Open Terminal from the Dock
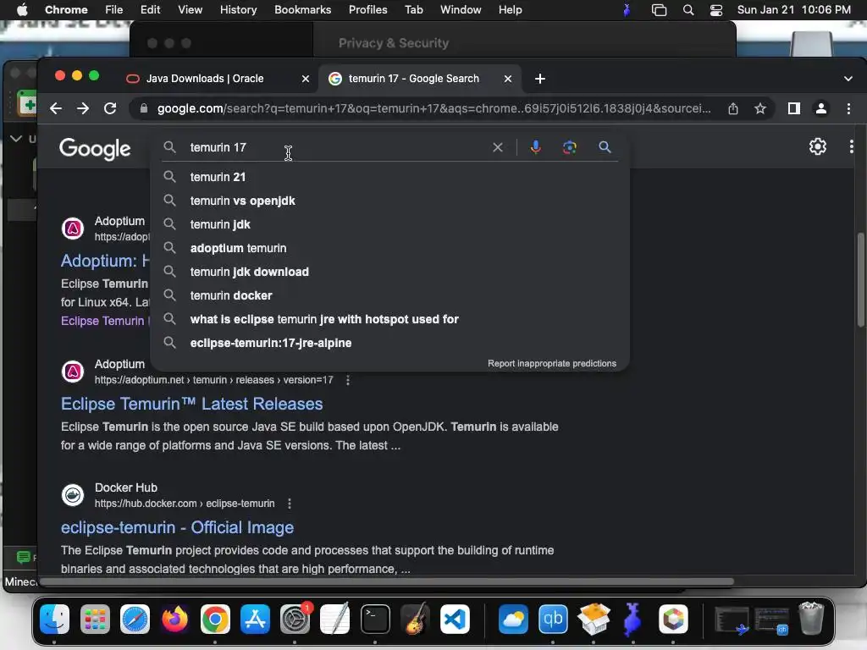This screenshot has width=867, height=650. [x=375, y=619]
